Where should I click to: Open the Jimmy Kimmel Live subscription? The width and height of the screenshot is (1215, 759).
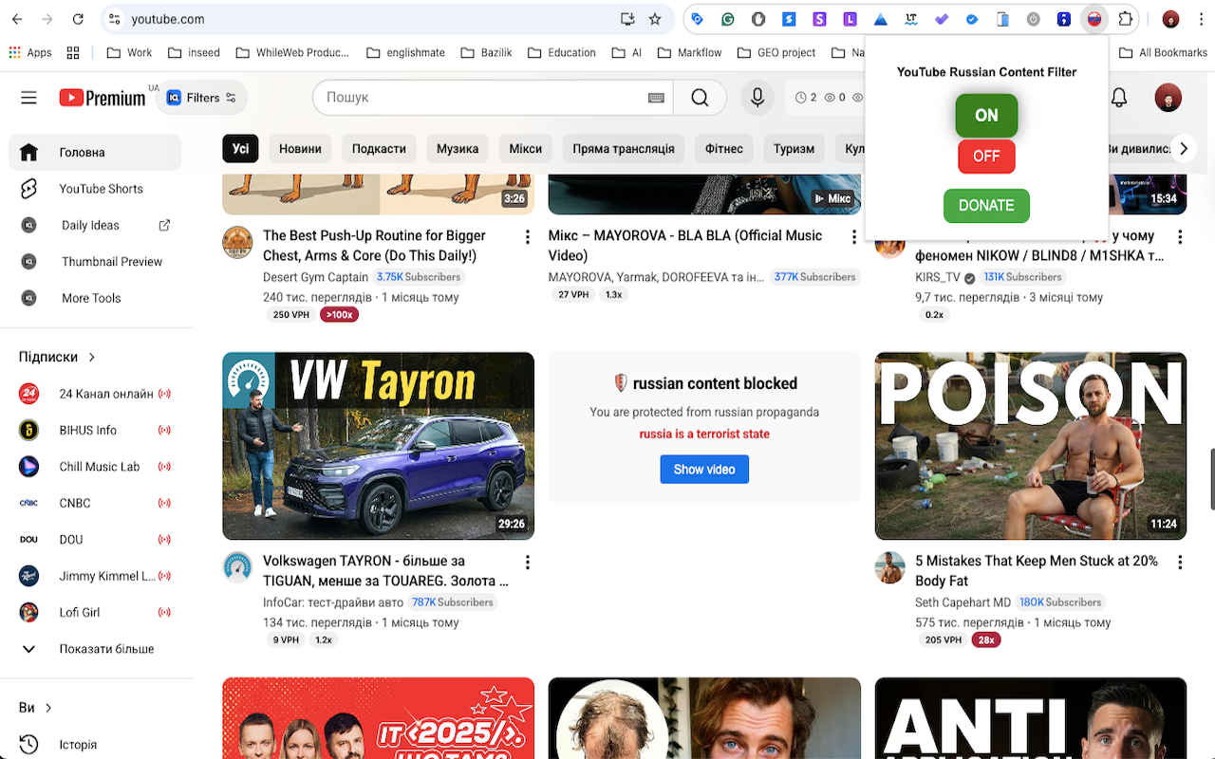pos(95,576)
